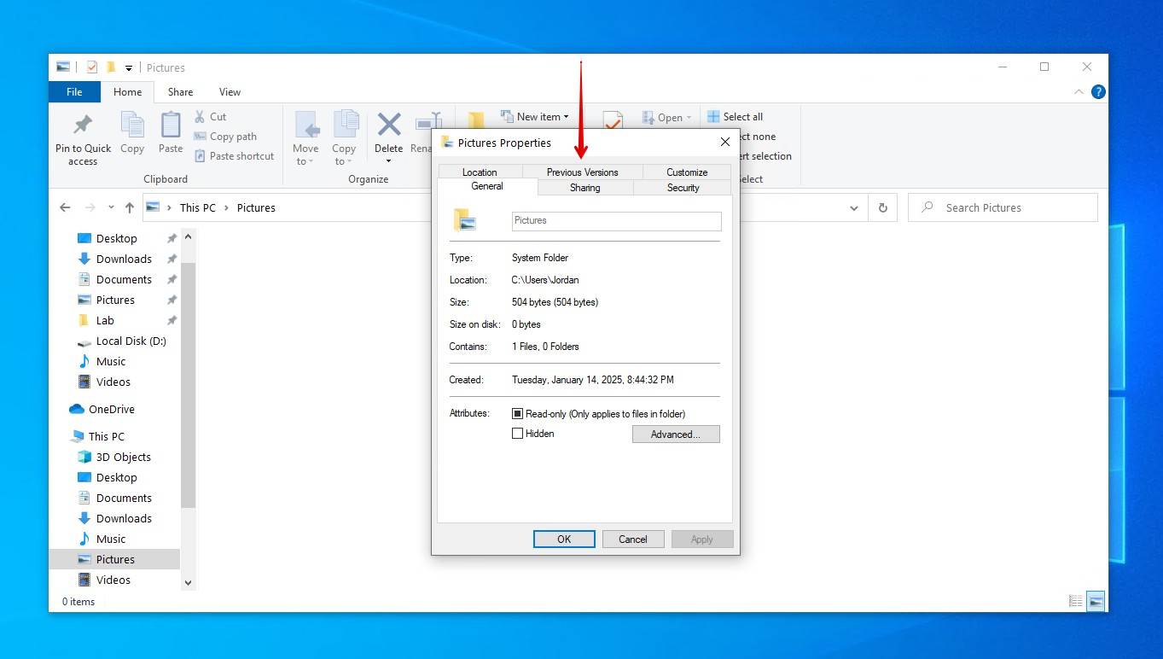
Task: Click the Refresh icon beside the address bar
Action: pyautogui.click(x=882, y=207)
